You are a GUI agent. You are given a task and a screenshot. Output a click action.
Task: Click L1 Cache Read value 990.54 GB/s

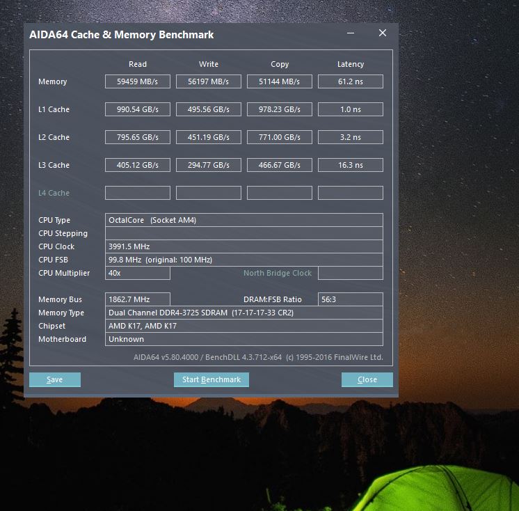(138, 109)
